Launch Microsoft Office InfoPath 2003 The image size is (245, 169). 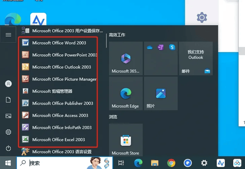tap(58, 127)
